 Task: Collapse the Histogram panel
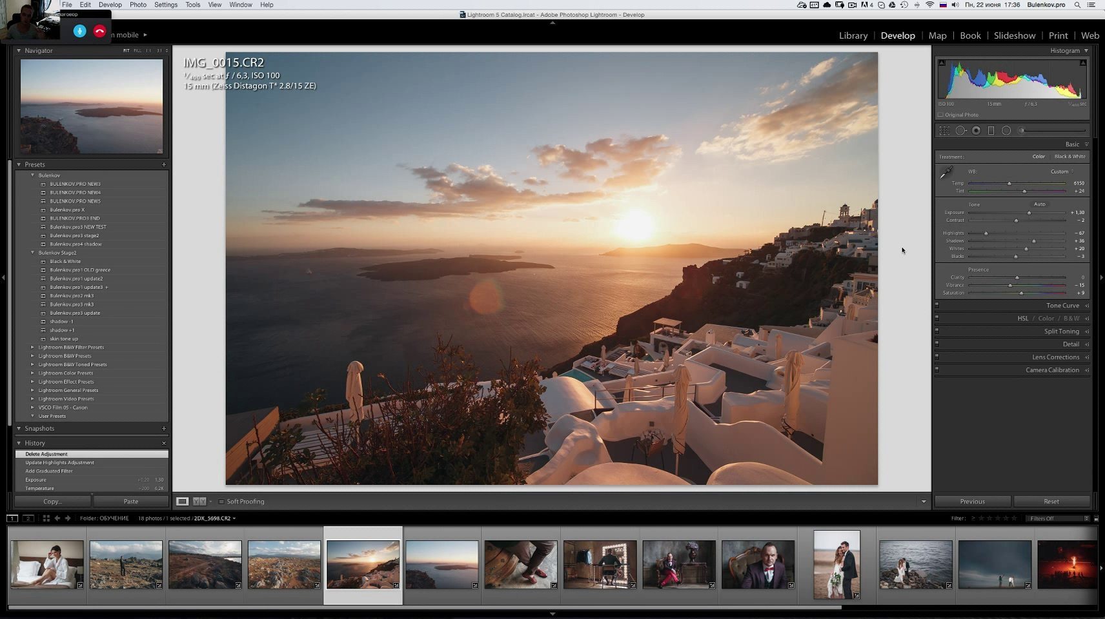click(1086, 50)
